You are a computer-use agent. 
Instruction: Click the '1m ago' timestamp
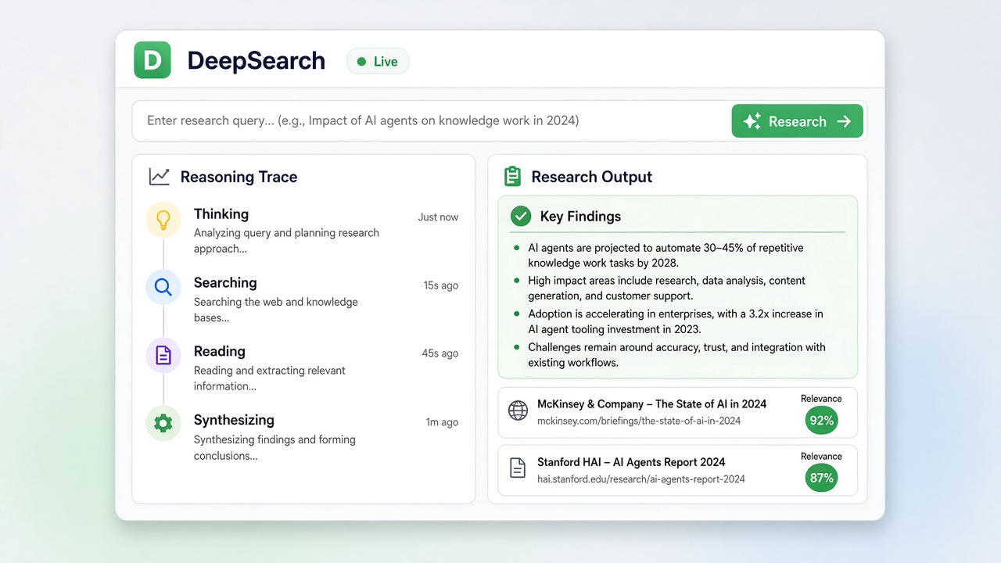tap(442, 422)
